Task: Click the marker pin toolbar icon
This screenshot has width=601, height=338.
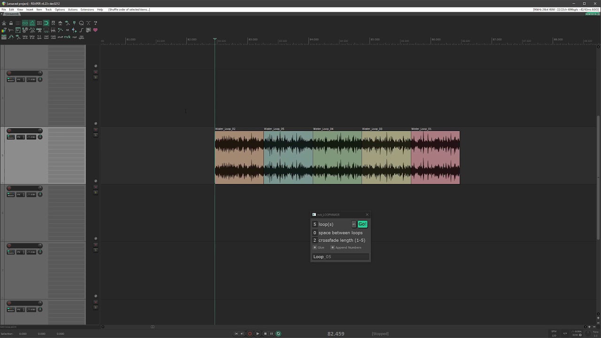Action: pyautogui.click(x=74, y=23)
